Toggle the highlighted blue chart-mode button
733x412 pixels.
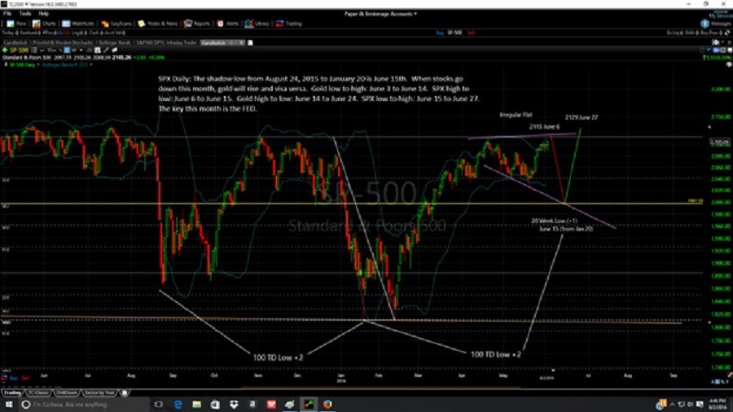(716, 50)
